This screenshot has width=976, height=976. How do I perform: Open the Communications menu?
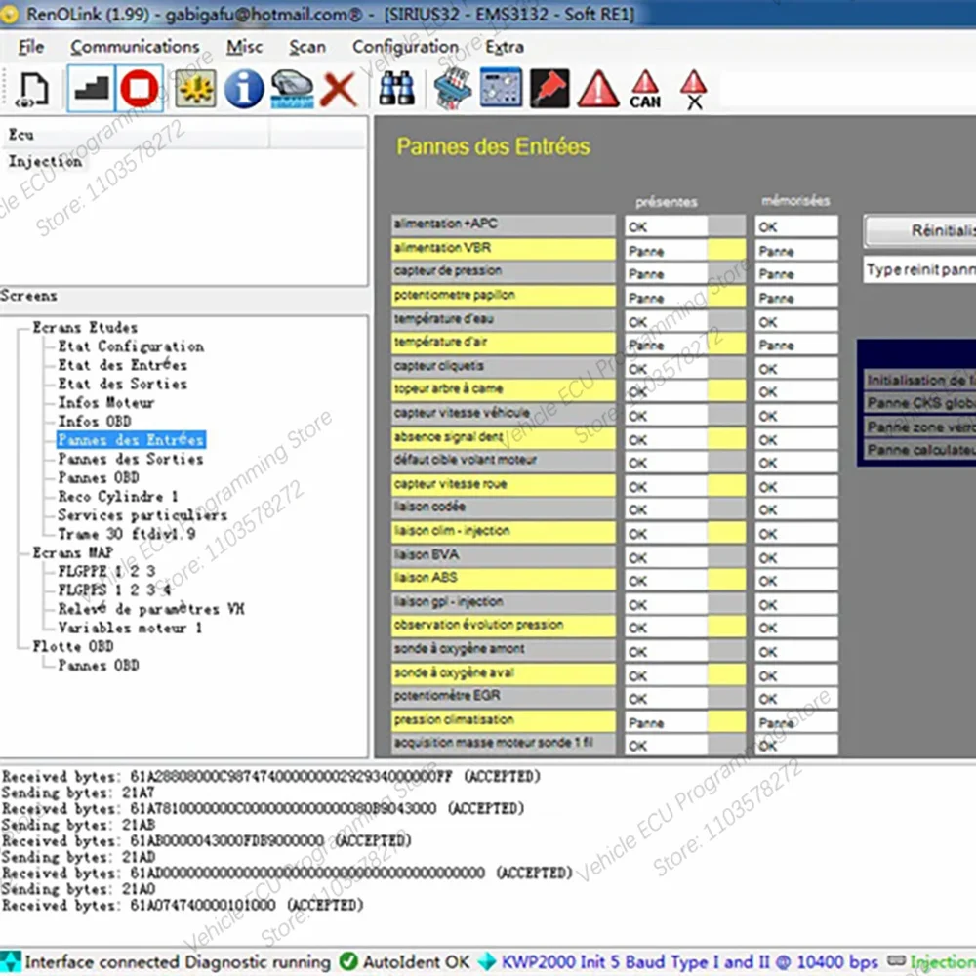(135, 47)
